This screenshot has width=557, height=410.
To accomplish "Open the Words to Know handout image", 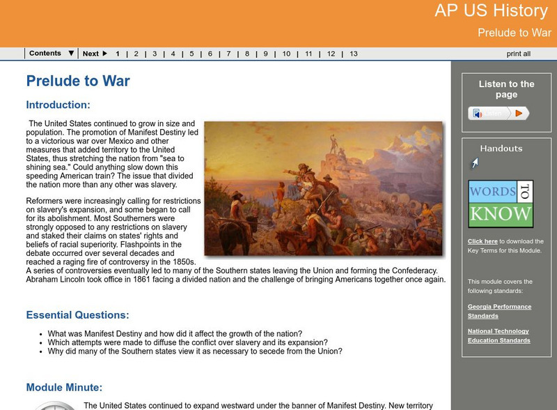I will (501, 204).
